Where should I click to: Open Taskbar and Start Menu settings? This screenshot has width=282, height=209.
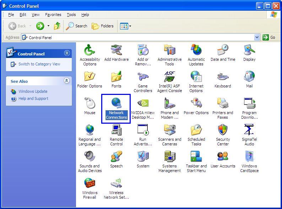coord(196,161)
